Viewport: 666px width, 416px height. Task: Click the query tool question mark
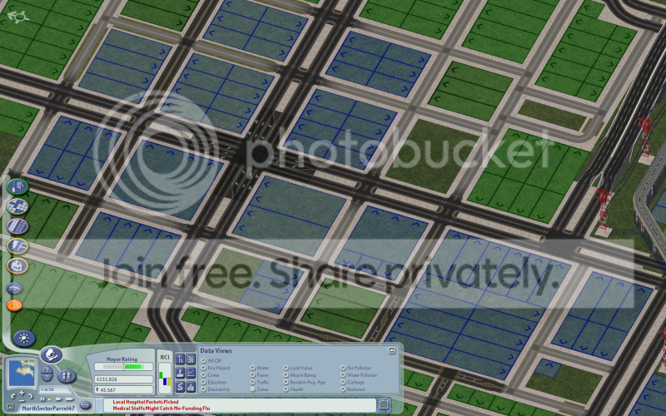pos(47,369)
